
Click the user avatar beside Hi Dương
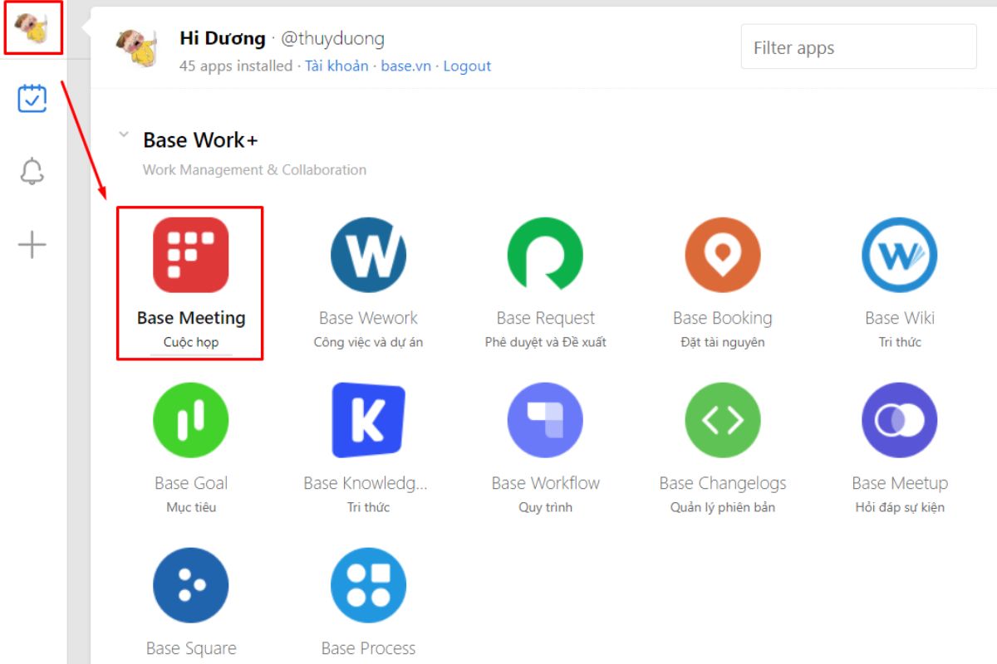pyautogui.click(x=137, y=48)
